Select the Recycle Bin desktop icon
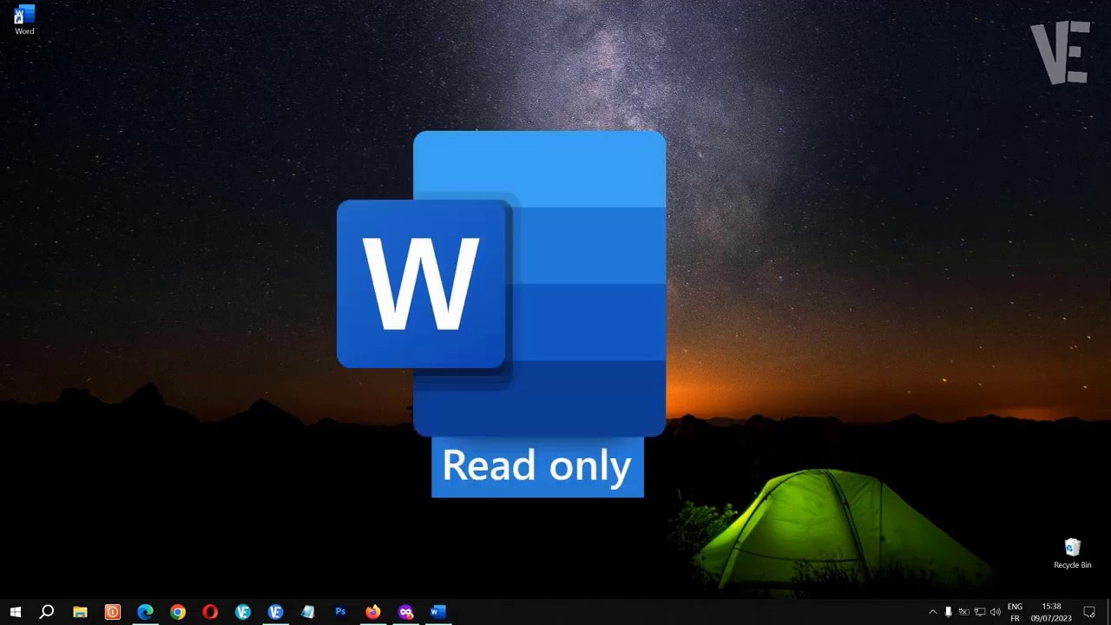 tap(1073, 554)
